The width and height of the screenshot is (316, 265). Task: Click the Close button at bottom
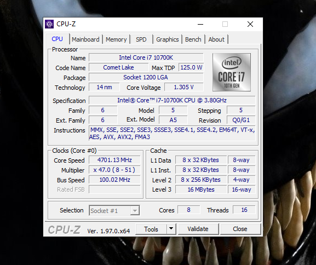click(240, 229)
